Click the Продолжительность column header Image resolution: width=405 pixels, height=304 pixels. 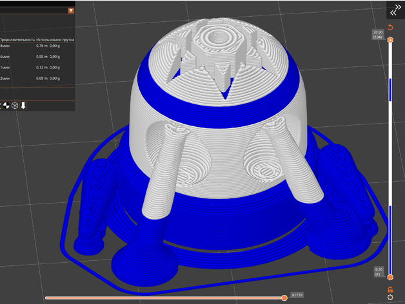tap(17, 39)
